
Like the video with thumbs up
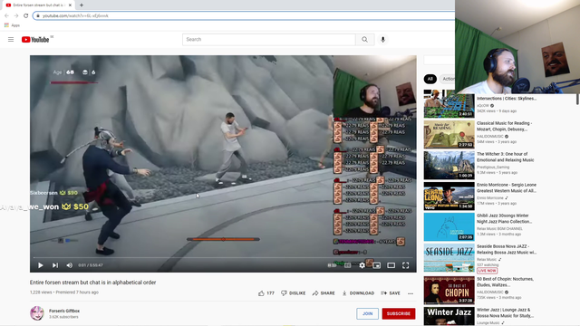(x=266, y=293)
